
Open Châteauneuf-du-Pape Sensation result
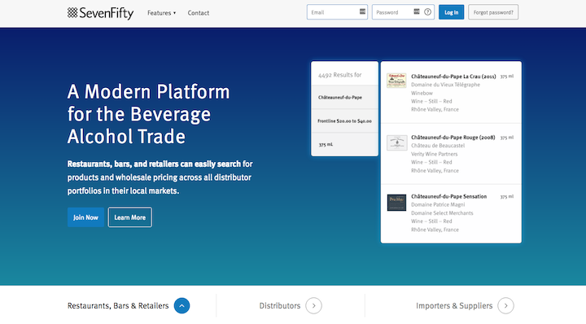(x=448, y=196)
